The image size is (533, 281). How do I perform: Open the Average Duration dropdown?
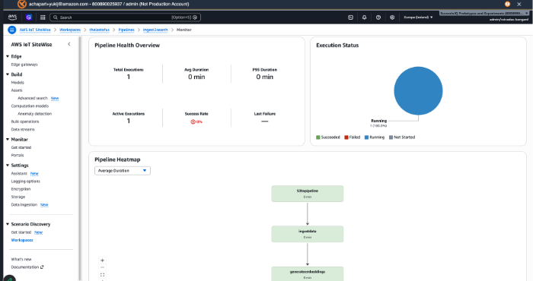tap(123, 170)
